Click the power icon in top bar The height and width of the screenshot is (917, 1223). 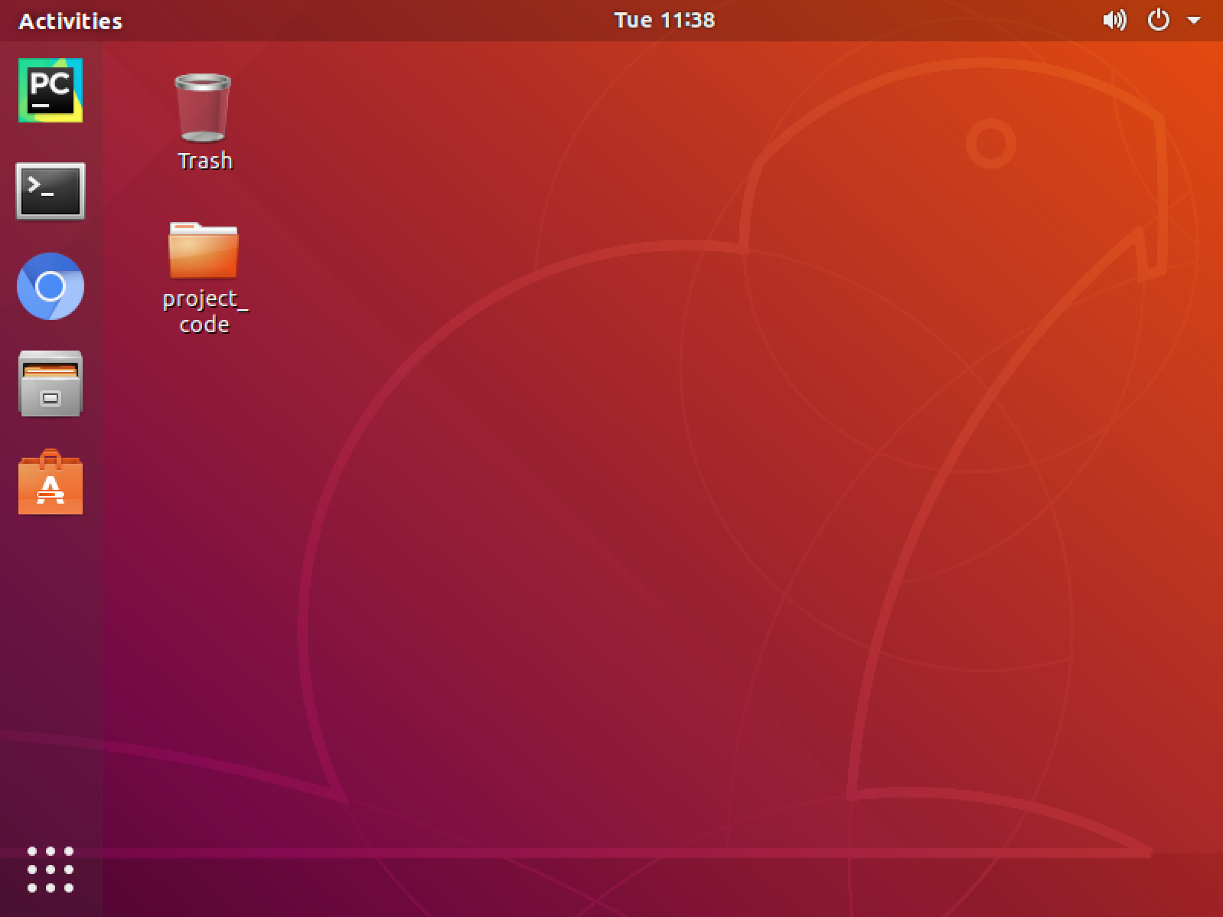coord(1159,20)
